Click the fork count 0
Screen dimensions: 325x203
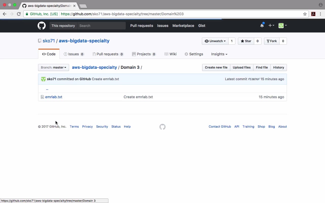[x=283, y=41]
